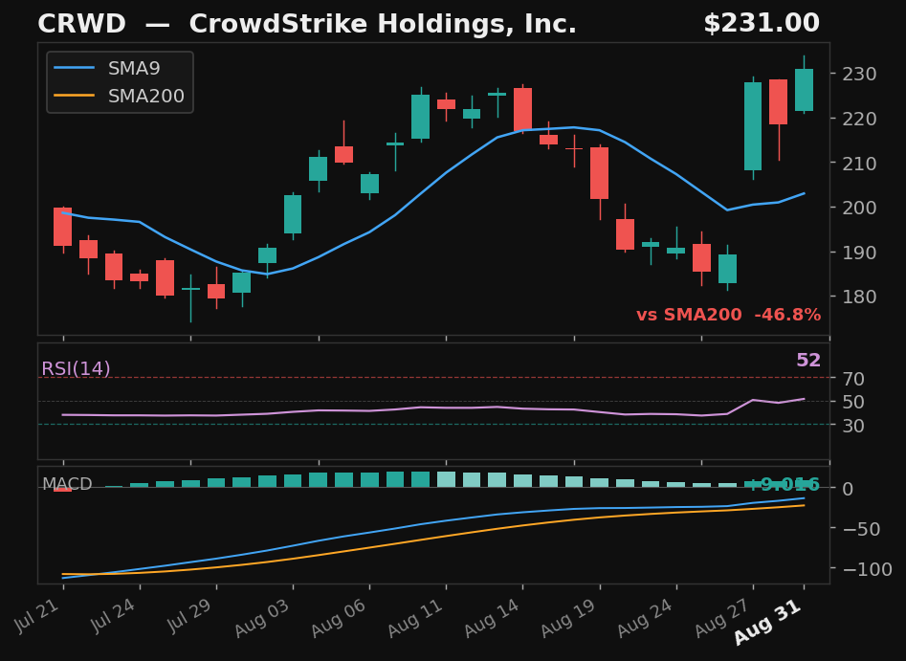Click the $231.00 current price
This screenshot has width=906, height=661.
tap(762, 24)
